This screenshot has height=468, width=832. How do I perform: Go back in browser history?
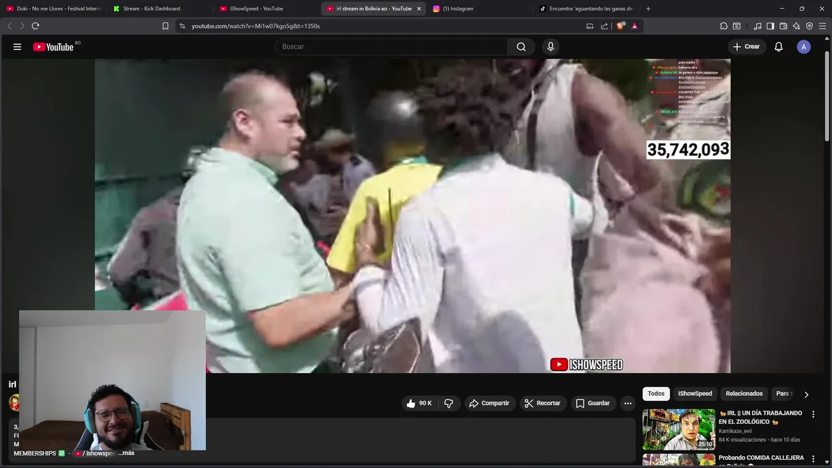pyautogui.click(x=9, y=26)
